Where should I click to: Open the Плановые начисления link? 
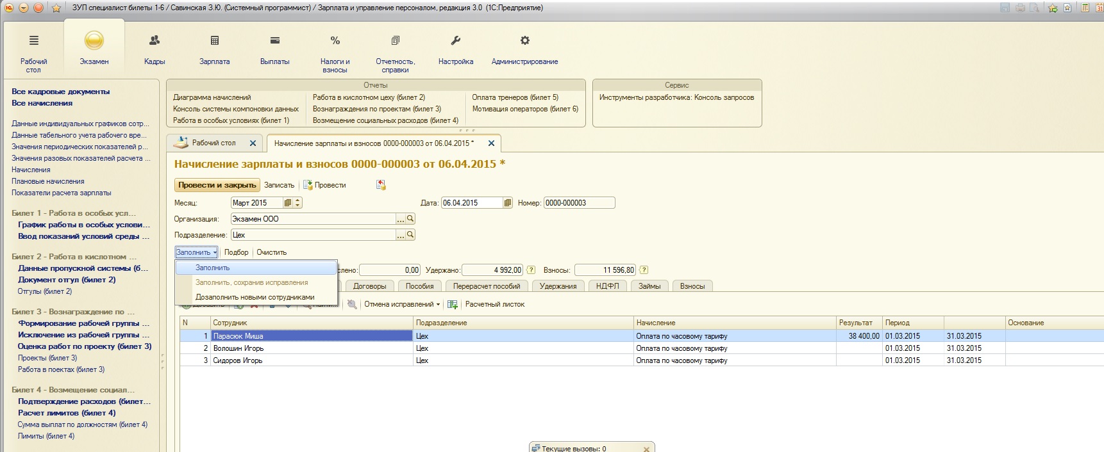coord(48,181)
